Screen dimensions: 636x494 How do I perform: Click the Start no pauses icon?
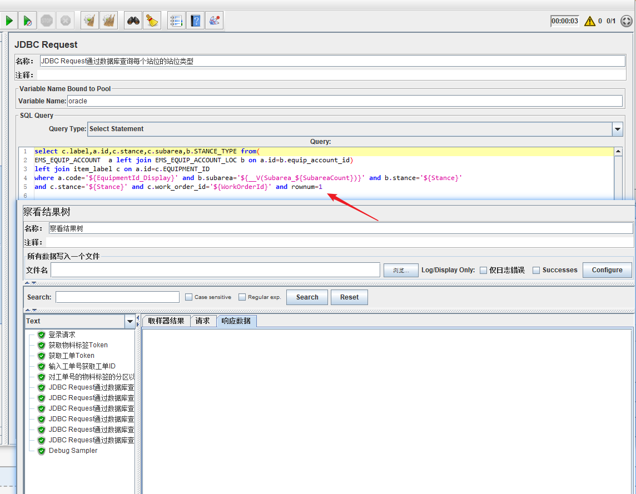28,20
